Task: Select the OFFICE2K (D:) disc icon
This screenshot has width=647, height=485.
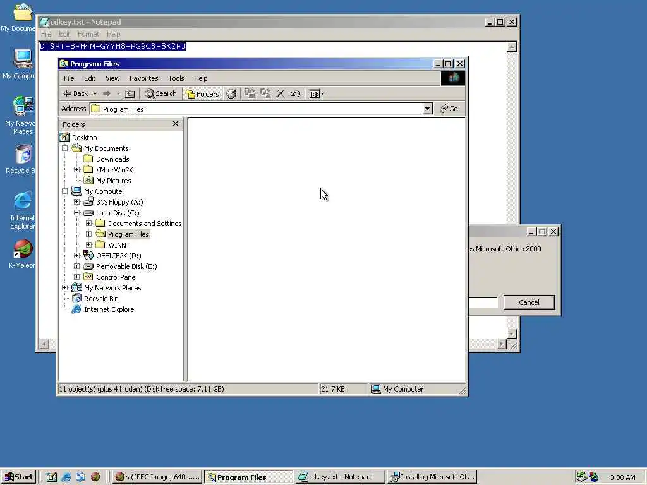Action: pos(88,255)
